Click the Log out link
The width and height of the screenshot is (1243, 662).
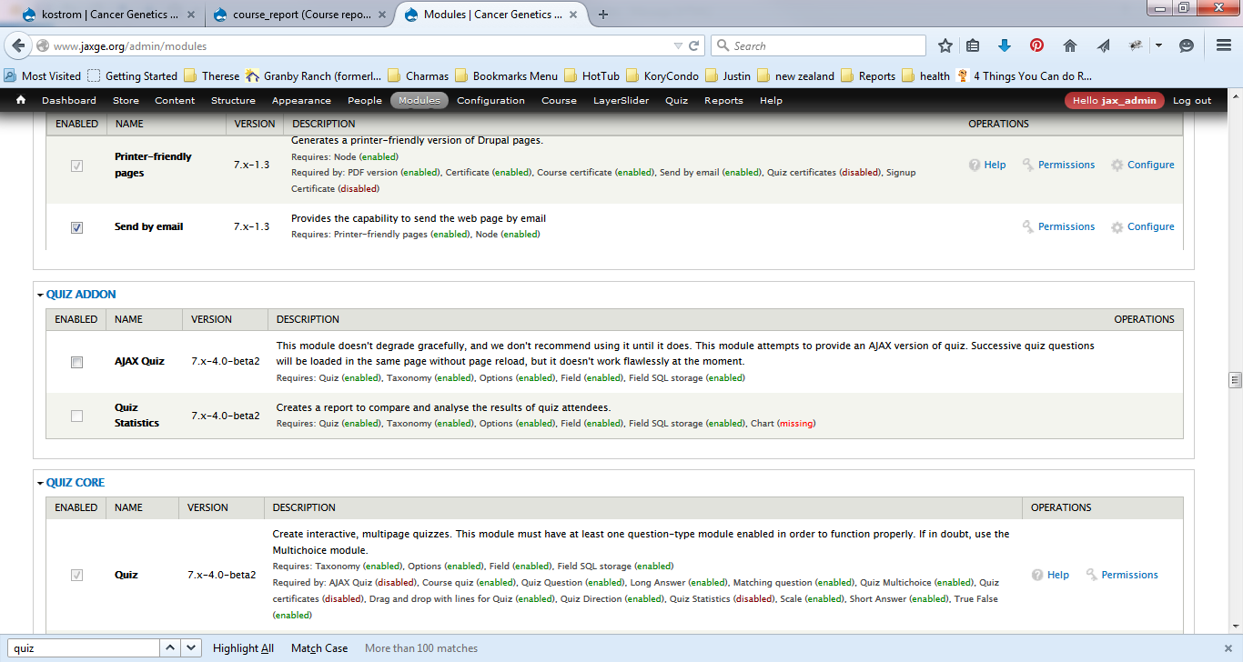1191,101
